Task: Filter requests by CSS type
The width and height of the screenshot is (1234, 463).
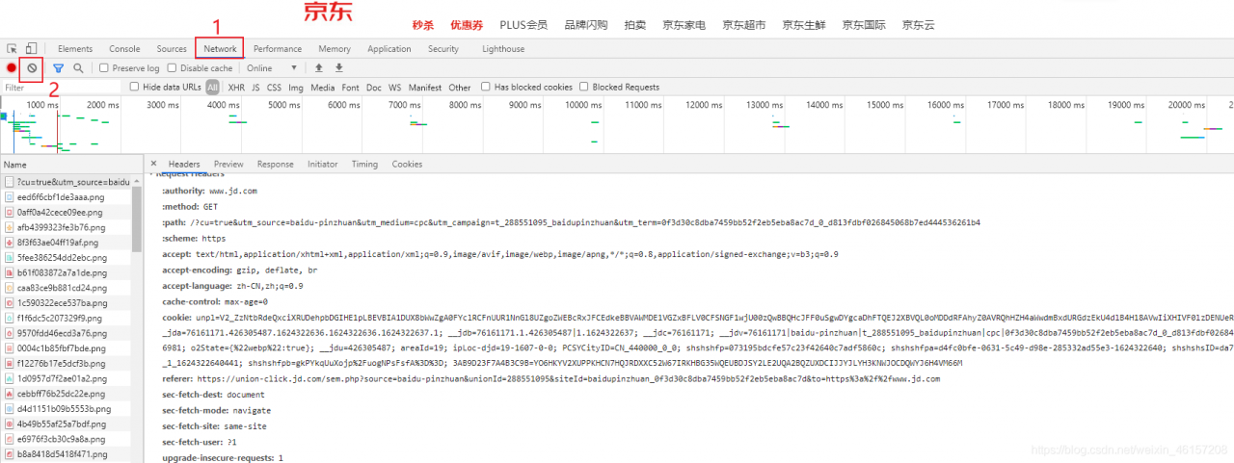Action: 274,87
